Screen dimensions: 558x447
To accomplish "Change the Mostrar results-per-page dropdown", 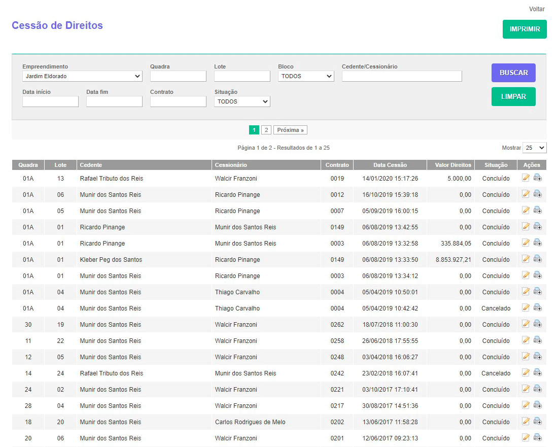I will [x=534, y=148].
